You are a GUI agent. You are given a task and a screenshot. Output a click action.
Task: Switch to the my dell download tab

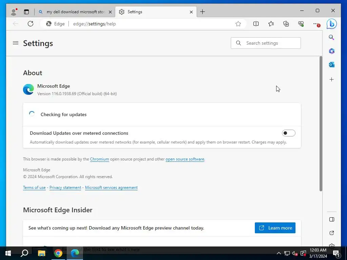pyautogui.click(x=76, y=12)
